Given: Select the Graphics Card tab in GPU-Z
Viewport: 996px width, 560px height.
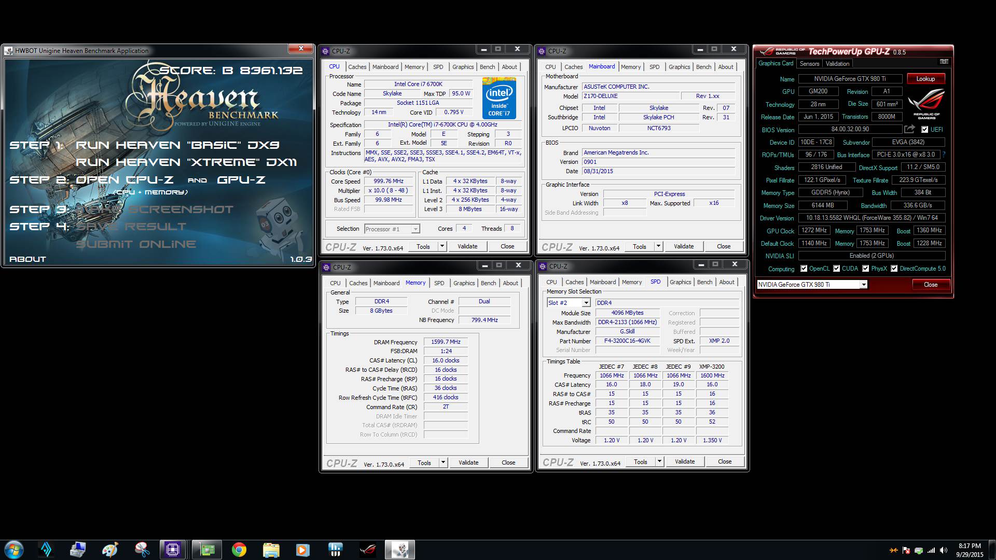Looking at the screenshot, I should 776,63.
